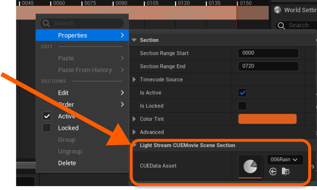Enable the Is Locked checkbox

[243, 106]
